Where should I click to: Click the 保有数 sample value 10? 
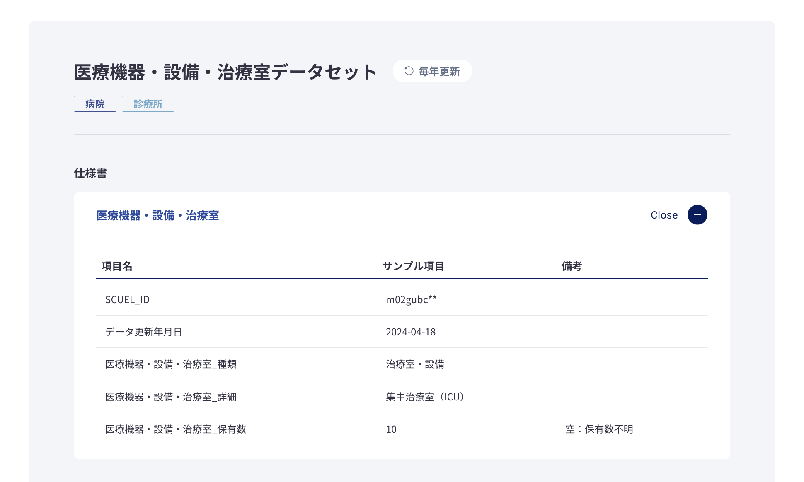(x=390, y=429)
